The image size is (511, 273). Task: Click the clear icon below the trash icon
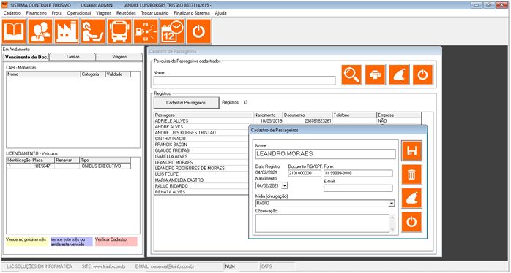point(412,199)
